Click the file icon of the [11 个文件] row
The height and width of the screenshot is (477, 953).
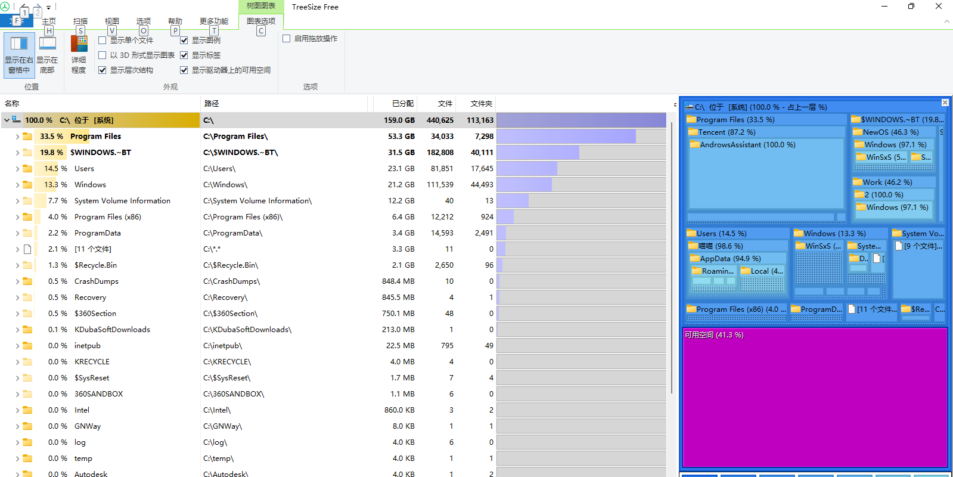pyautogui.click(x=27, y=249)
